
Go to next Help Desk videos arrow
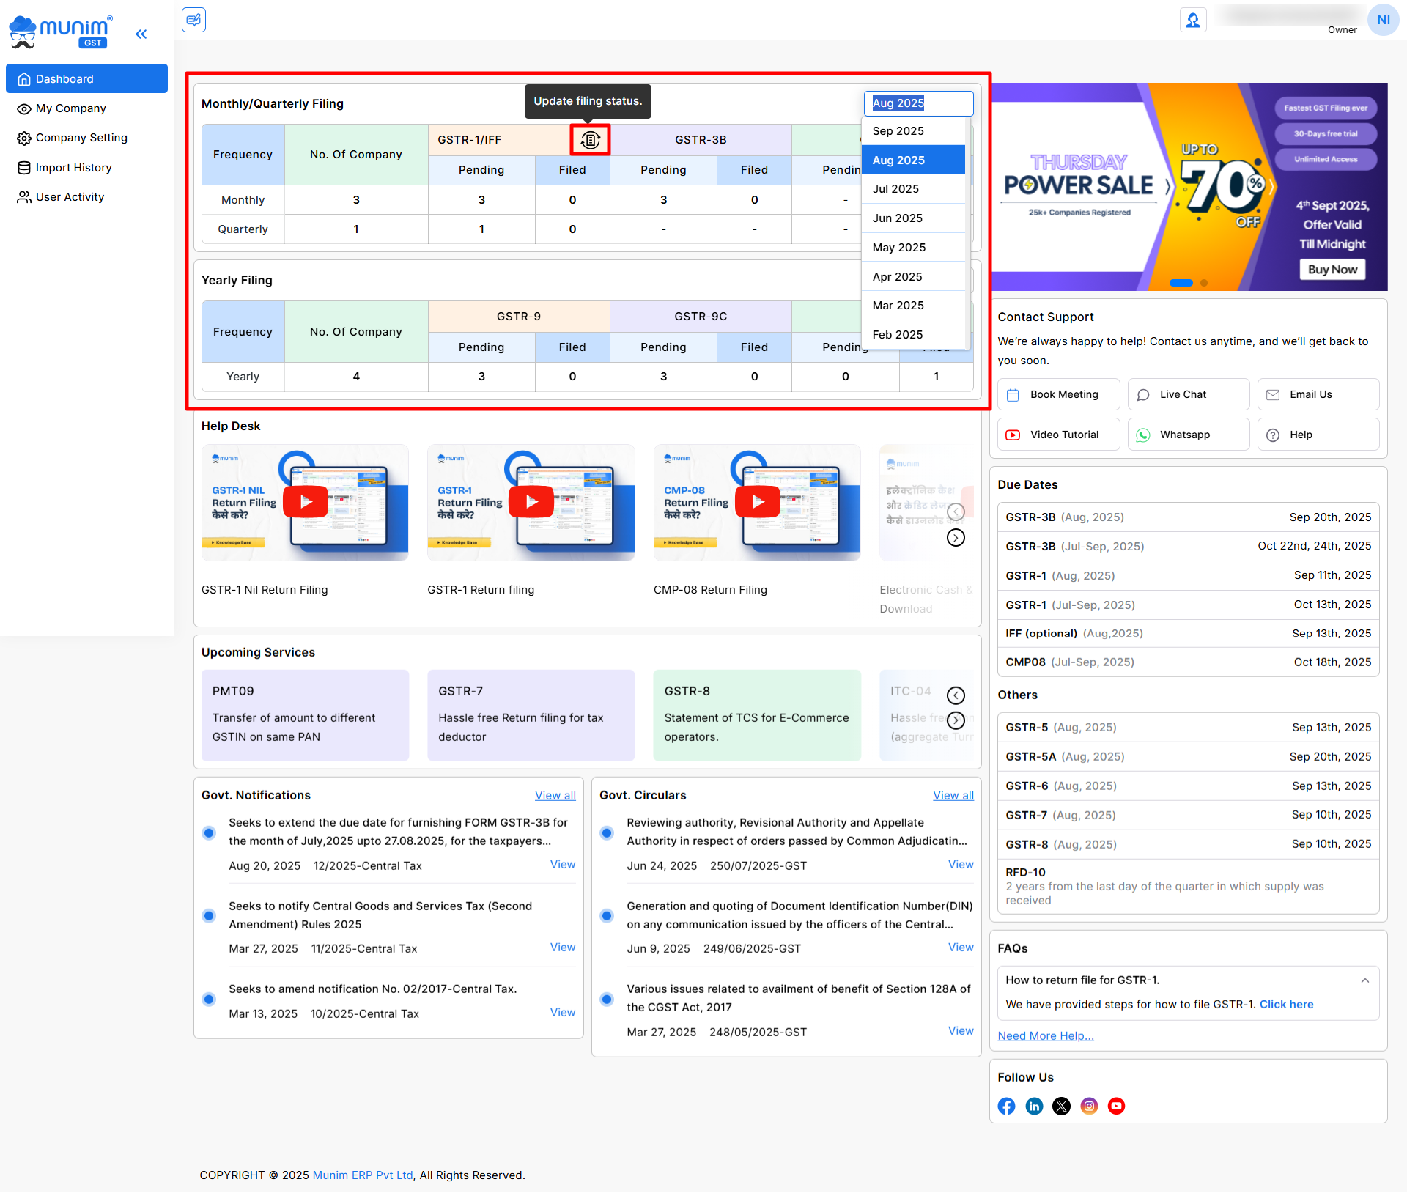tap(956, 538)
